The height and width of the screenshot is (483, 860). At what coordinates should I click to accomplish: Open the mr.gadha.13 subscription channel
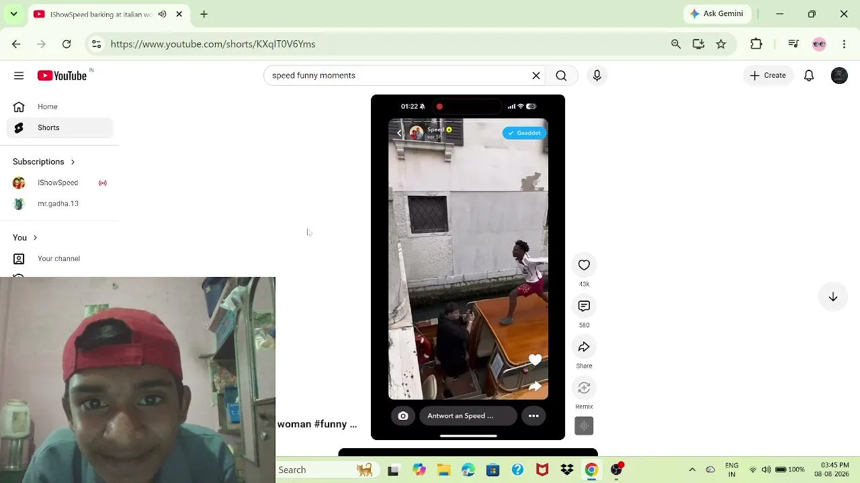59,203
